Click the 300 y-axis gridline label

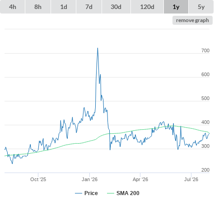coord(205,146)
